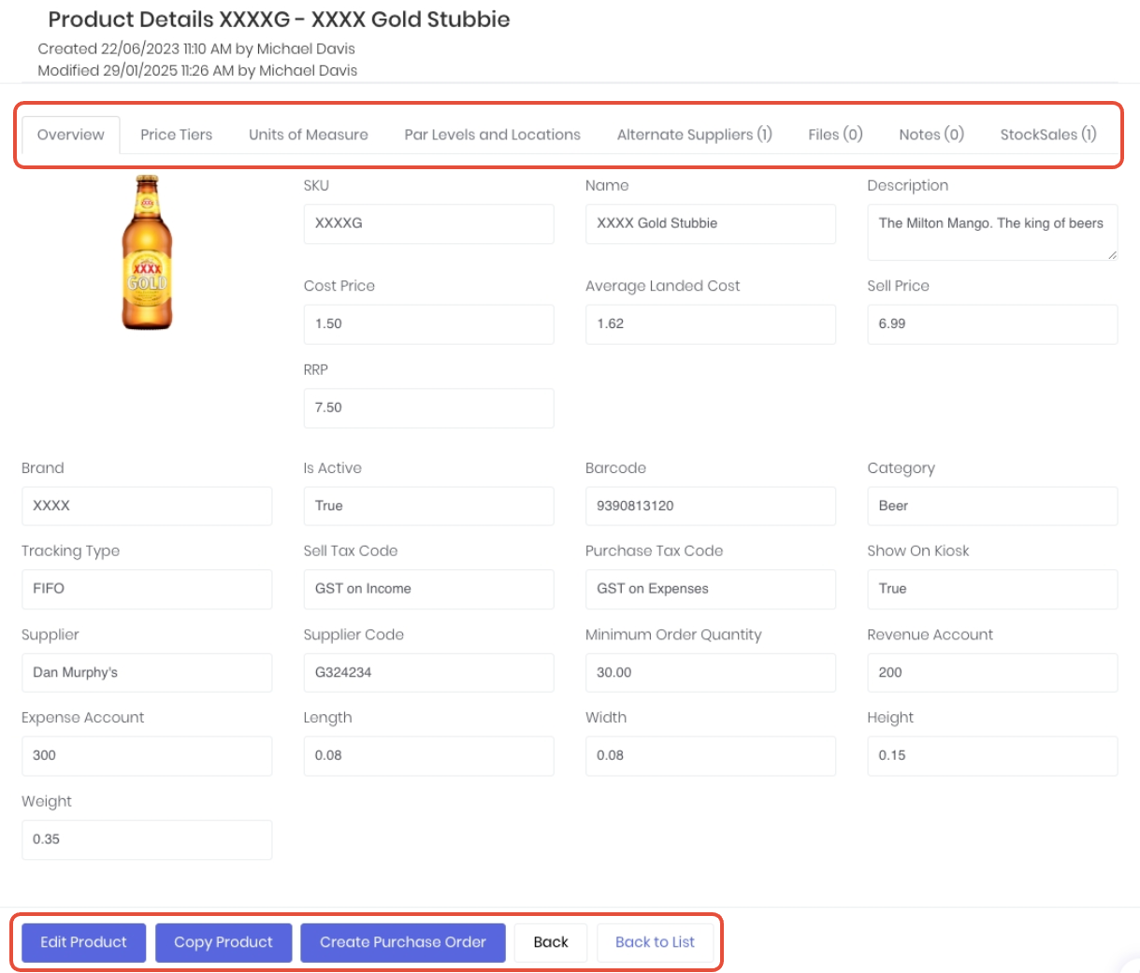Click Purchase Tax Code field GST on Expenses
Viewport: 1140px width, 973px height.
pyautogui.click(x=711, y=589)
